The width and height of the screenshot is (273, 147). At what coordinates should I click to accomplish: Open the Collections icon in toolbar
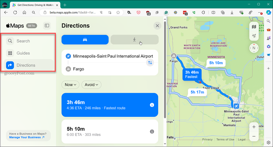point(223,12)
